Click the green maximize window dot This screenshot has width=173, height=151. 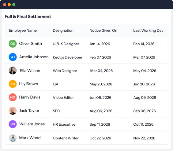14,5
